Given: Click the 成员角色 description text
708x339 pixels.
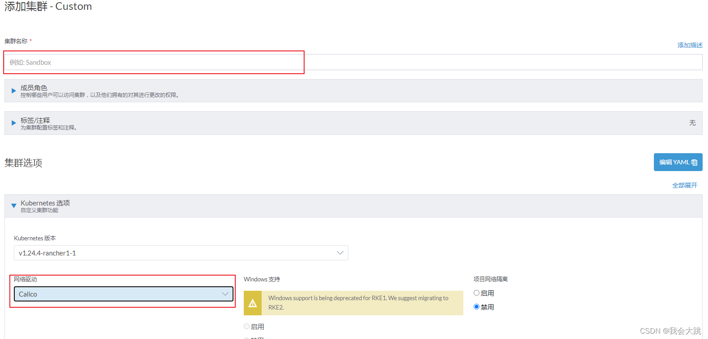Looking at the screenshot, I should (x=101, y=95).
